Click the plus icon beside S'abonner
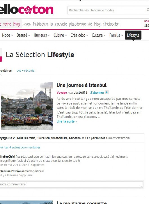The width and height of the screenshot is (149, 204). pyautogui.click(x=107, y=92)
